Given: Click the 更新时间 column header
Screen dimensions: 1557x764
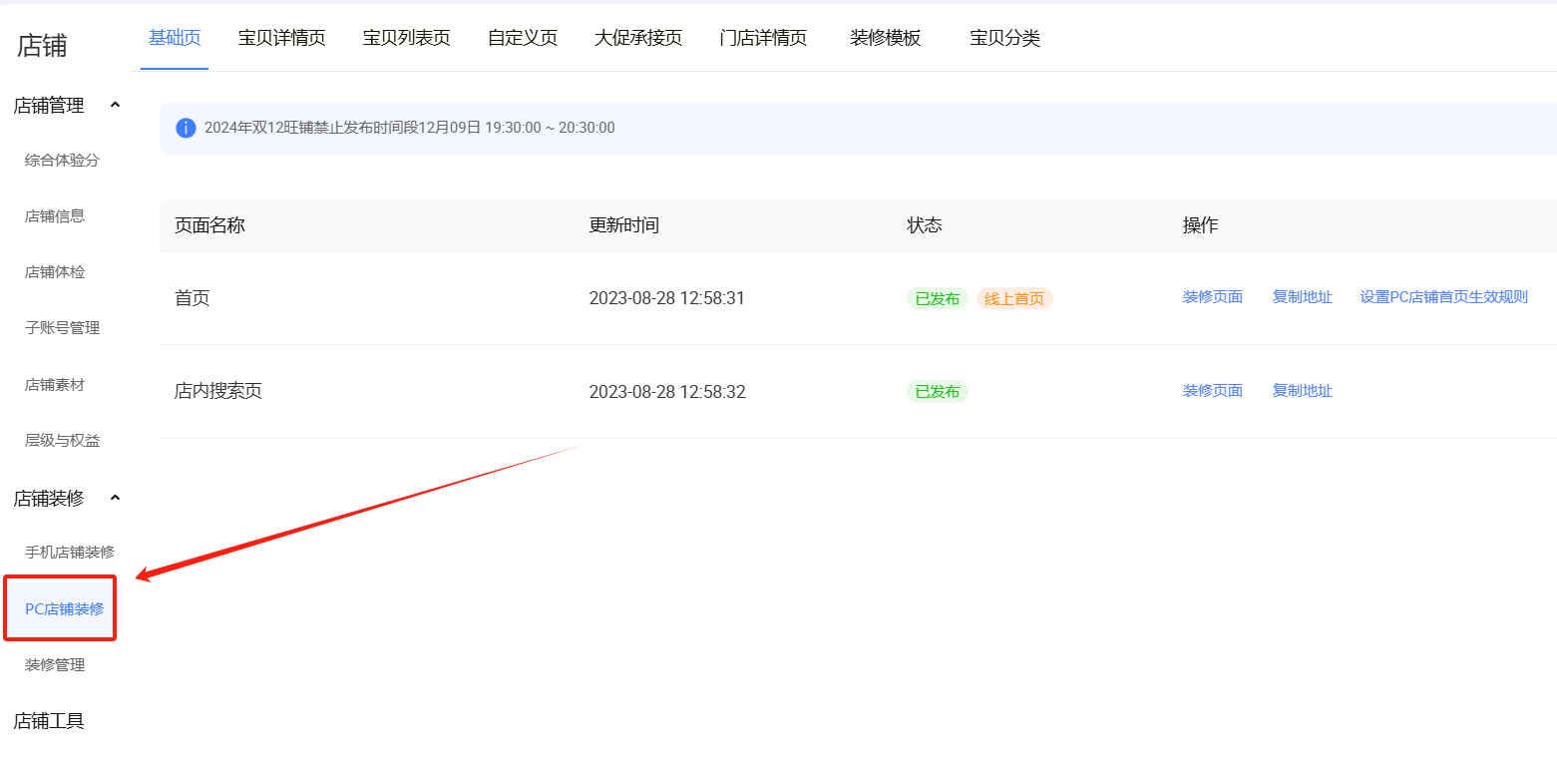Looking at the screenshot, I should (623, 225).
